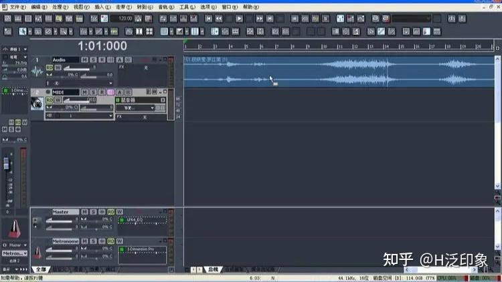Click the 全部 tab at bottom left
This screenshot has width=502, height=282.
41,269
